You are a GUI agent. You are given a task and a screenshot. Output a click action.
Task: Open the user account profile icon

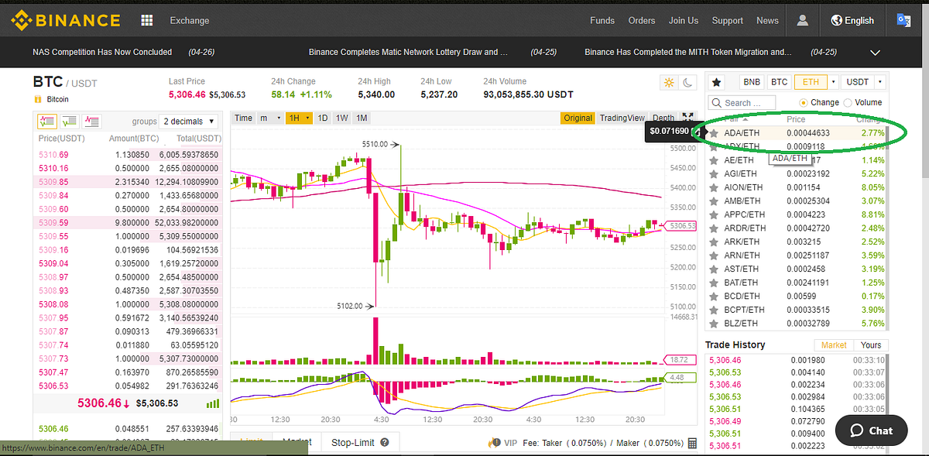tap(803, 20)
